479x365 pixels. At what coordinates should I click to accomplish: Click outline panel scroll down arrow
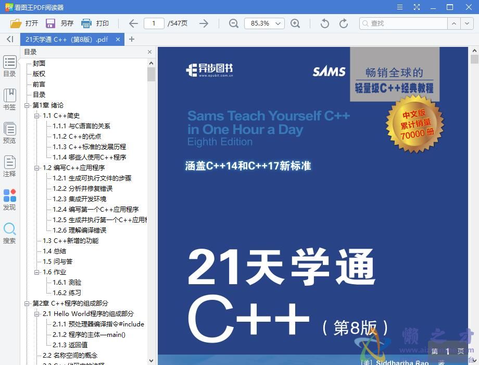pyautogui.click(x=151, y=361)
